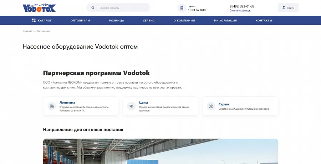Click text Прозрачная система скидок
This screenshot has height=164, width=321.
point(156,107)
